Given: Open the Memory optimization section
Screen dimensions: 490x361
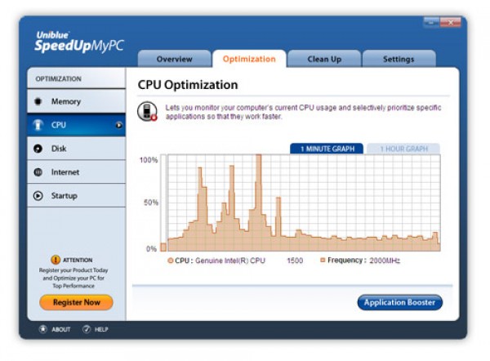Looking at the screenshot, I should point(76,101).
